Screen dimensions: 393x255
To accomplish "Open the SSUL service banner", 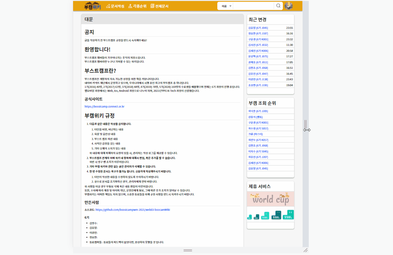I will [x=270, y=215].
